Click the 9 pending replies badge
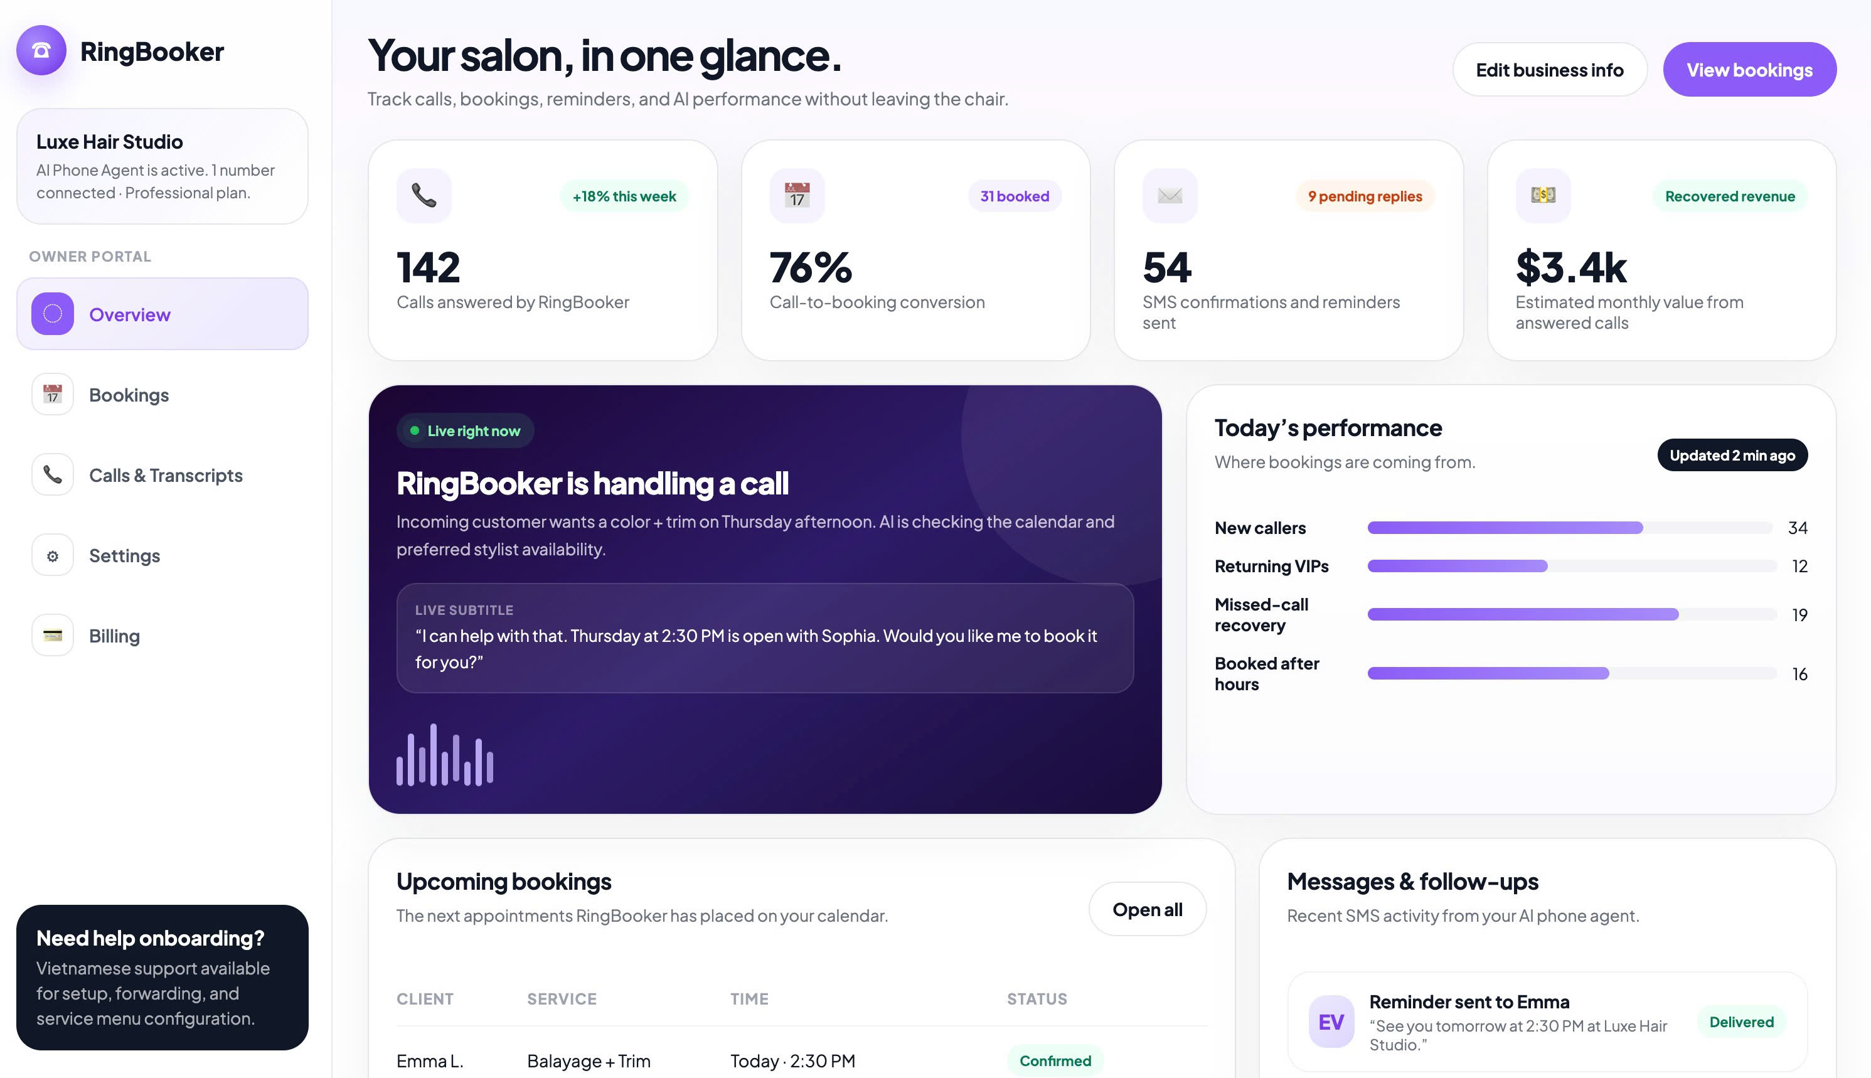The image size is (1871, 1078). coord(1365,196)
